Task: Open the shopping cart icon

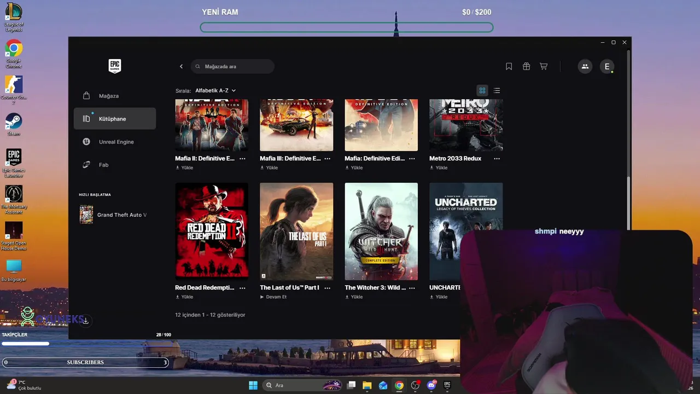Action: point(544,66)
